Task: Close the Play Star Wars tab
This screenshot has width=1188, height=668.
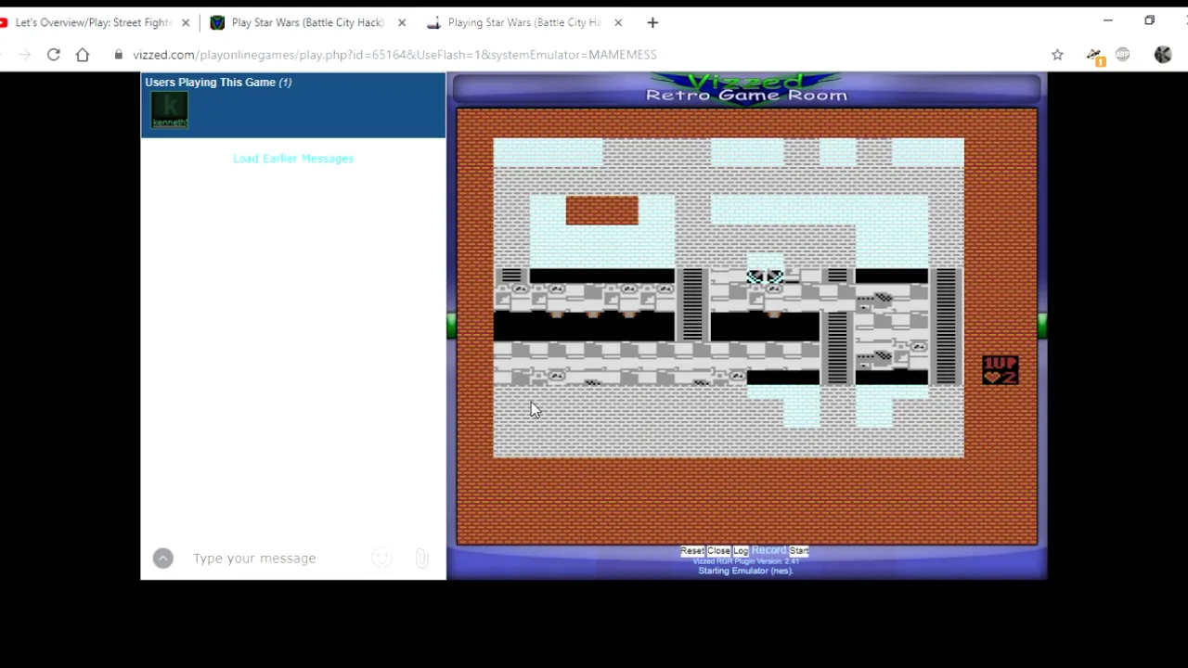Action: coord(402,22)
